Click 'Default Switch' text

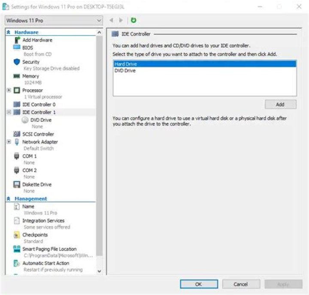coord(39,148)
